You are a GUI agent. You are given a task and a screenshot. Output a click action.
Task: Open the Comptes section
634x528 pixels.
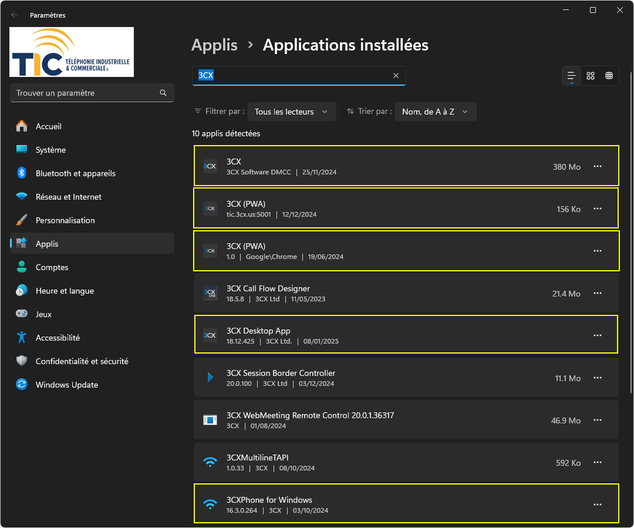tap(92, 267)
